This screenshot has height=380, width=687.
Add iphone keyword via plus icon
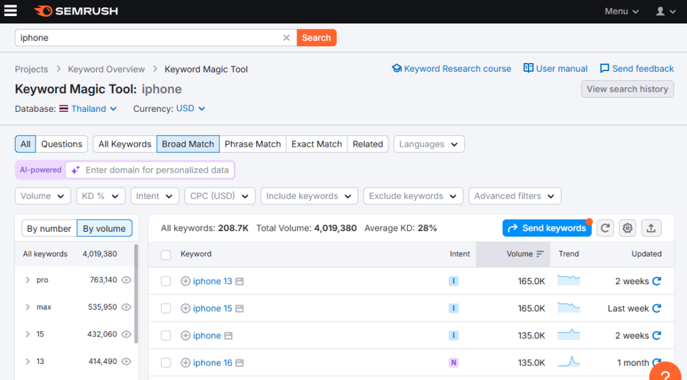[185, 335]
